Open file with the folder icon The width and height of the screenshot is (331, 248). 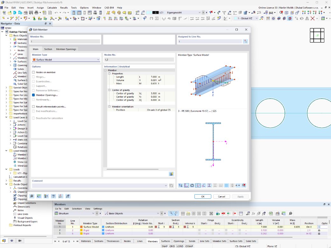[10, 13]
